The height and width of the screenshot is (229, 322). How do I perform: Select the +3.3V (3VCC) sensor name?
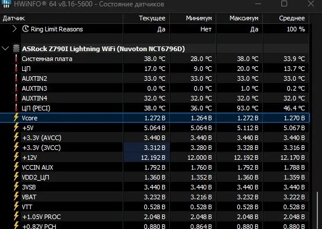(x=41, y=148)
